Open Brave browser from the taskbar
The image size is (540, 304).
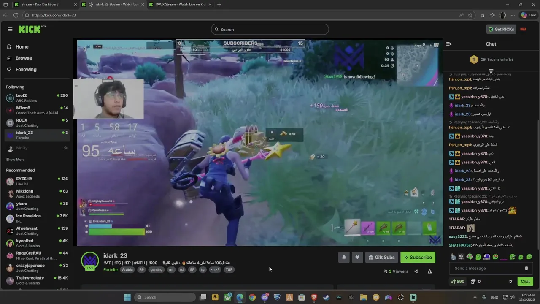(314, 297)
